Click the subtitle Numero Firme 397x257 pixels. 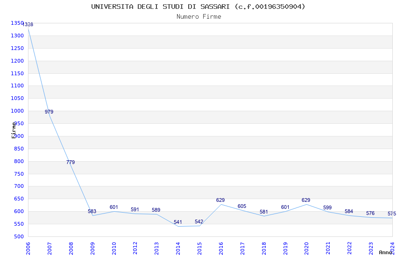[199, 17]
